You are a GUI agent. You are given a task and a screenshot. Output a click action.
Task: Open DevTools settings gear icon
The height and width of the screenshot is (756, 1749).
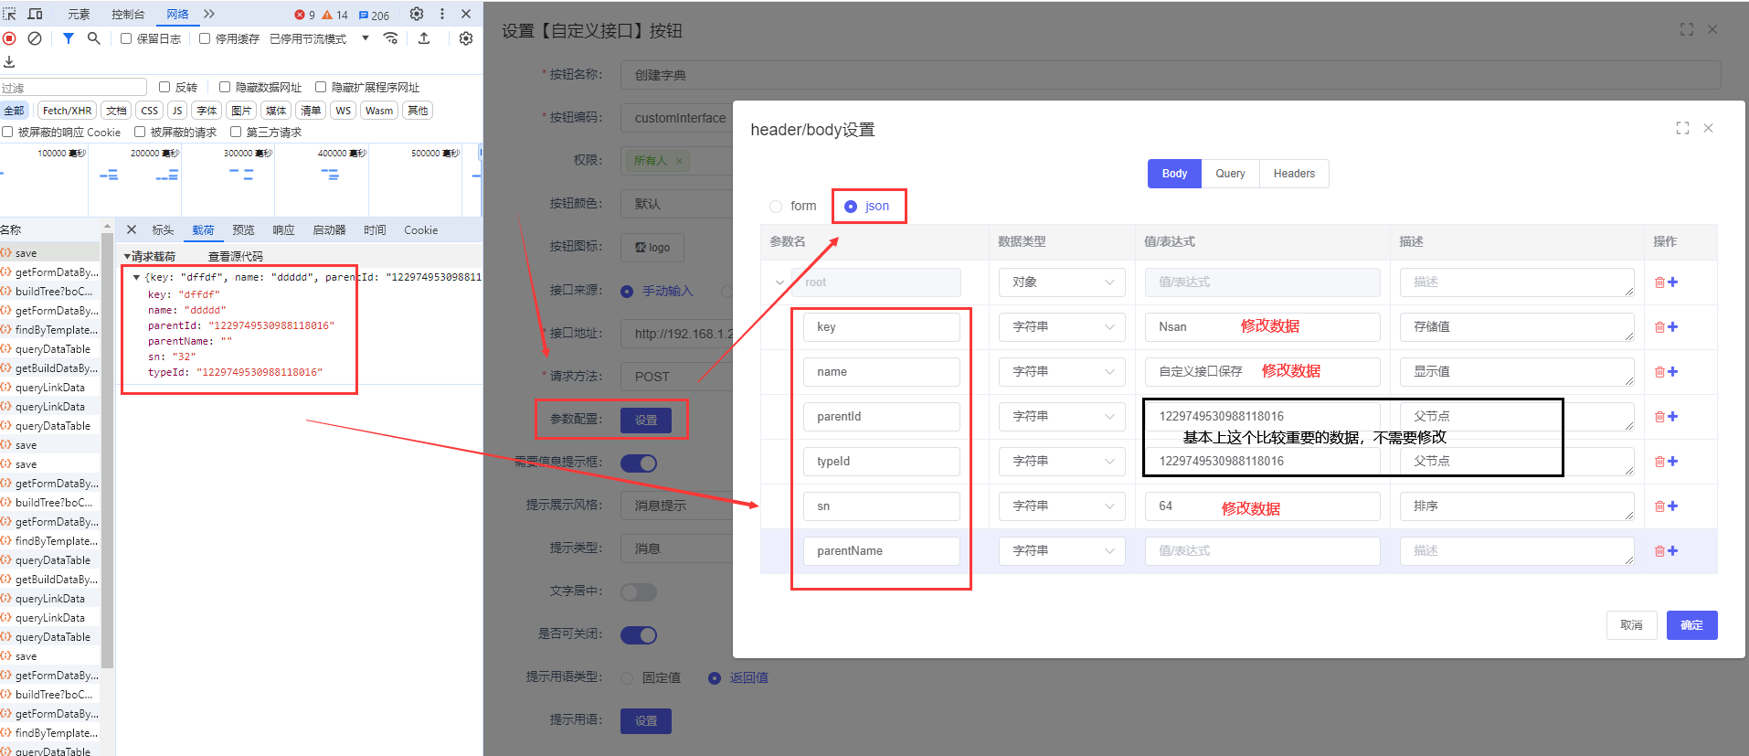(x=417, y=14)
